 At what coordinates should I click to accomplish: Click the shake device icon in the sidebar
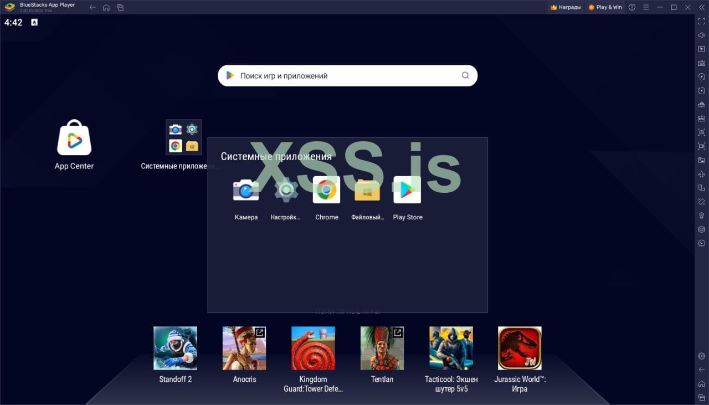click(x=701, y=202)
